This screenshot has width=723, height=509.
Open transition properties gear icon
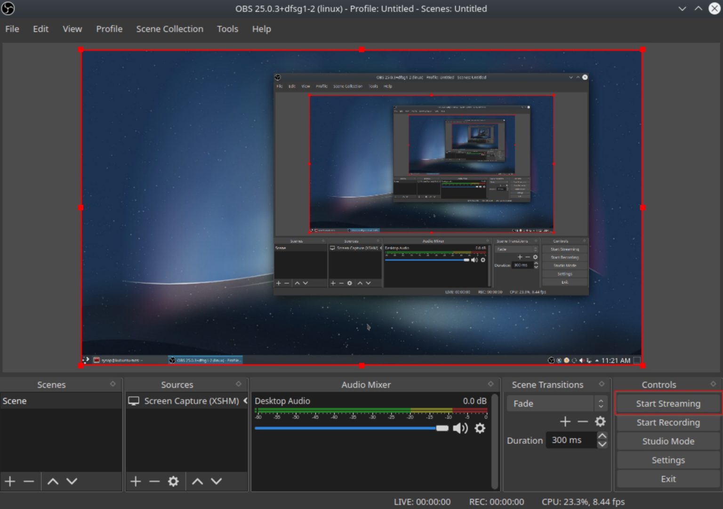pos(600,421)
